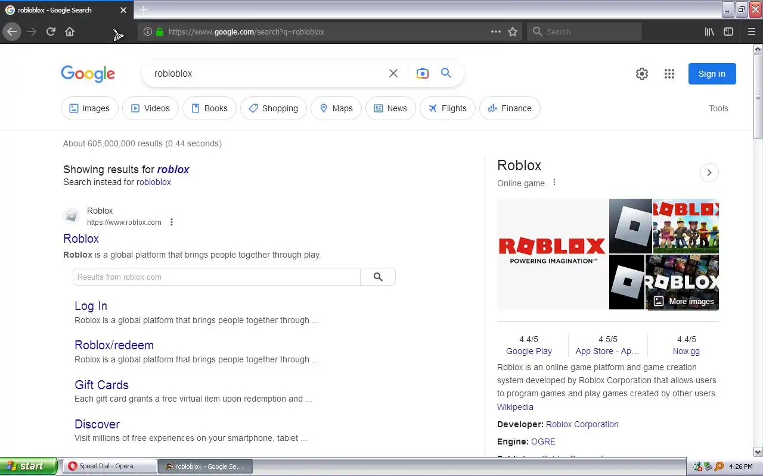Viewport: 763px width, 476px height.
Task: Search instead for robloblox link
Action: coord(154,182)
